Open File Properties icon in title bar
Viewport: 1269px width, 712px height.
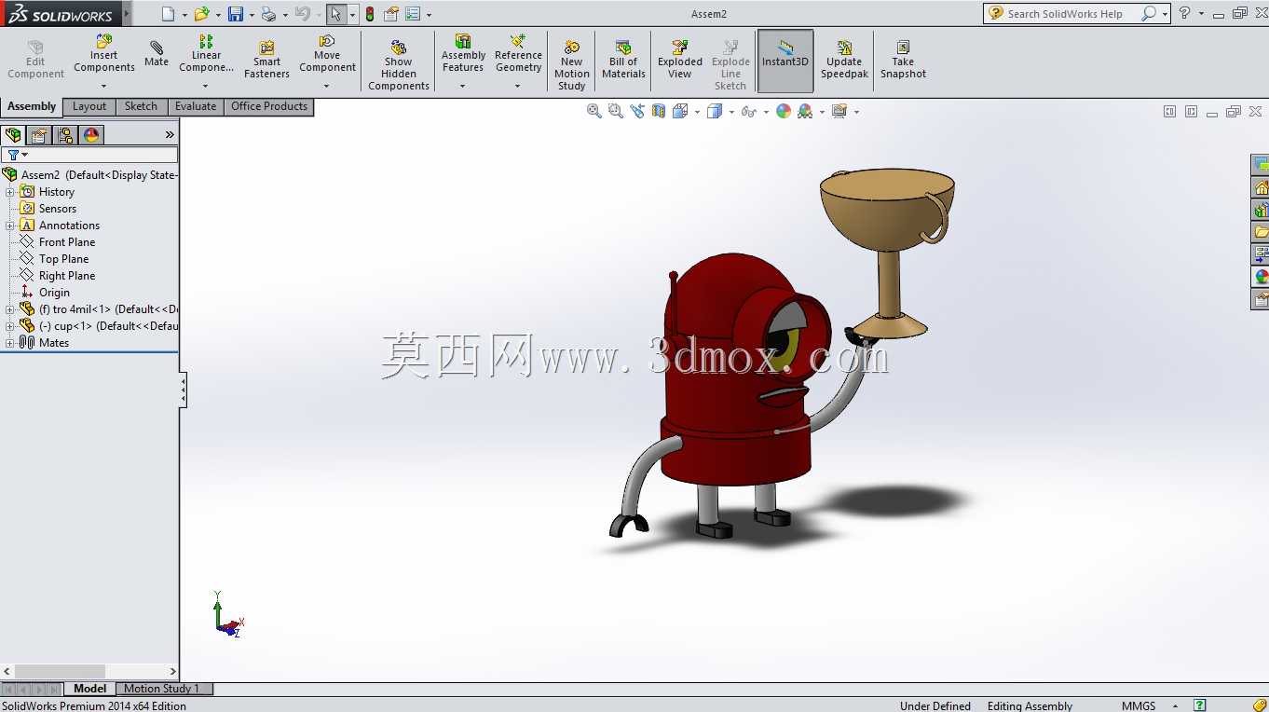[x=391, y=14]
